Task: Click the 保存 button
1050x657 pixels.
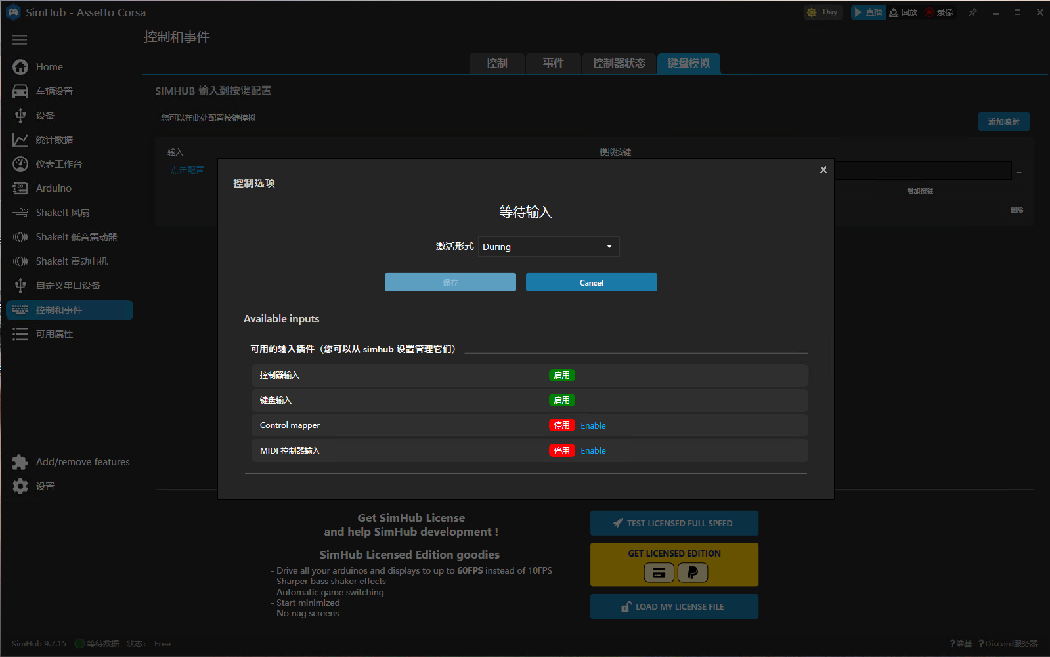Action: coord(450,282)
